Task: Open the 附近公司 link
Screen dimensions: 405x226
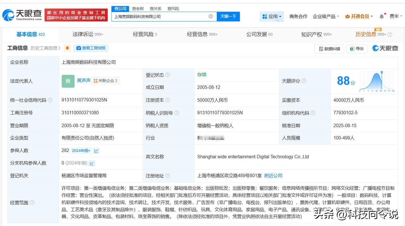Action: pyautogui.click(x=273, y=176)
